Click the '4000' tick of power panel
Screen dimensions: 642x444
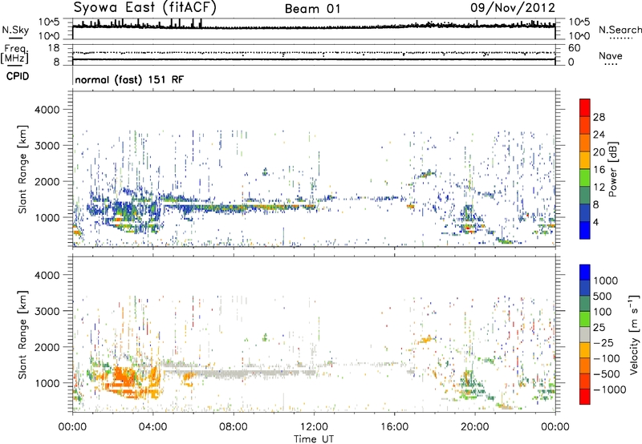[47, 110]
